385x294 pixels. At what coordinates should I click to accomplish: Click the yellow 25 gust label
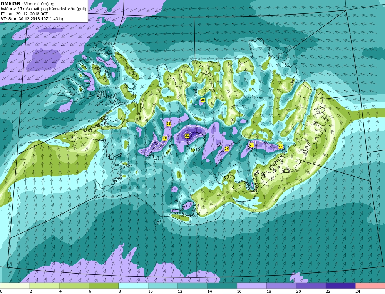tap(203, 100)
